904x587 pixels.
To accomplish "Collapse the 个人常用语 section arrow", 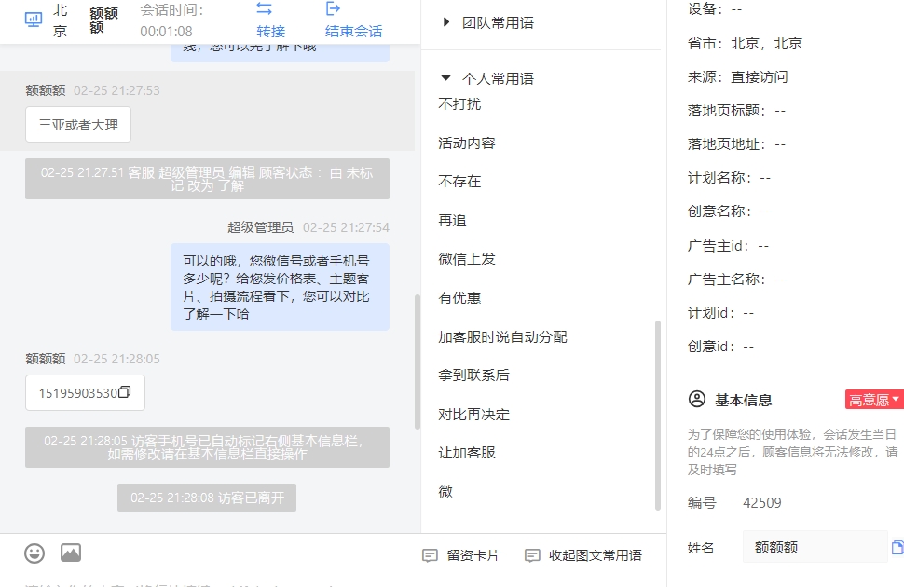I will 445,78.
